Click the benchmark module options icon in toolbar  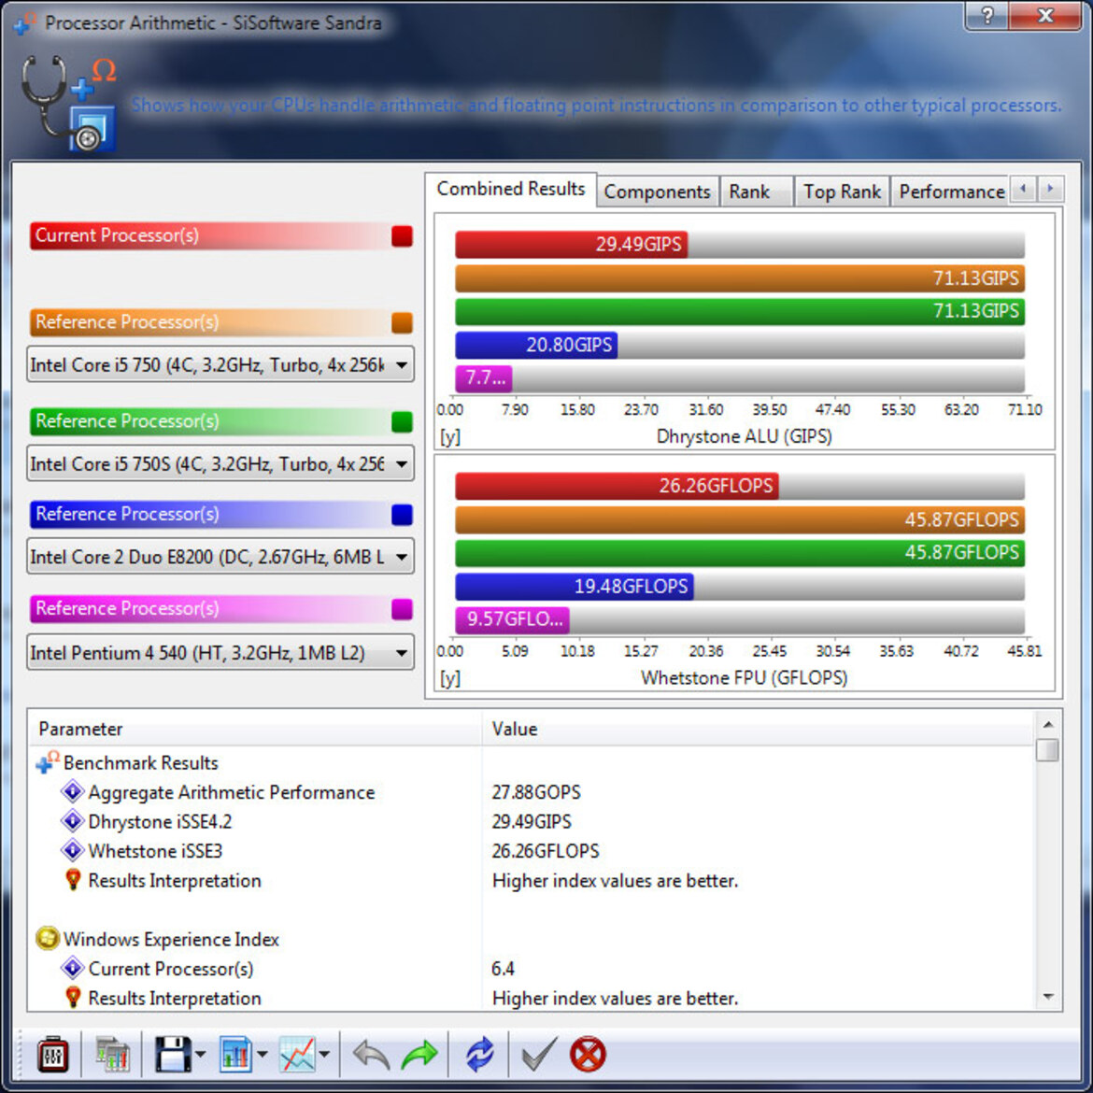coord(53,1054)
